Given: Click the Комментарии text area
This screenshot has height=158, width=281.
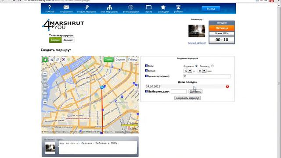Looking at the screenshot, I should (x=98, y=147).
